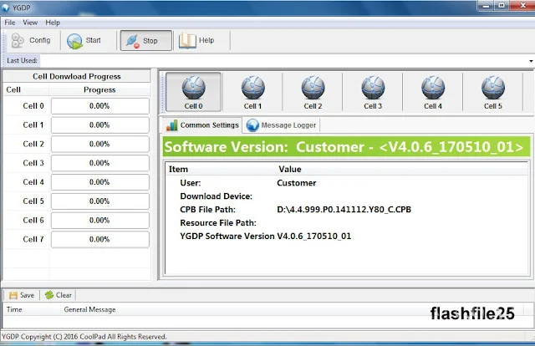This screenshot has height=346, width=535.
Task: Click the Value column header
Action: (402, 170)
